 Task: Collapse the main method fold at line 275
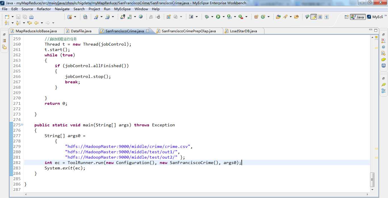tap(22, 125)
